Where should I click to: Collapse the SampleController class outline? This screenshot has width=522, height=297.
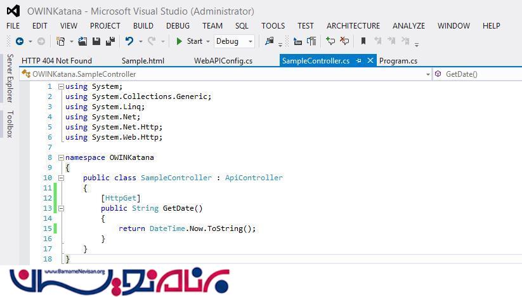pyautogui.click(x=61, y=178)
